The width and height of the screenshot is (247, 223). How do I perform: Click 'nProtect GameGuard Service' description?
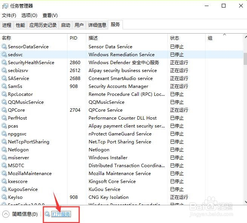pos(120,134)
